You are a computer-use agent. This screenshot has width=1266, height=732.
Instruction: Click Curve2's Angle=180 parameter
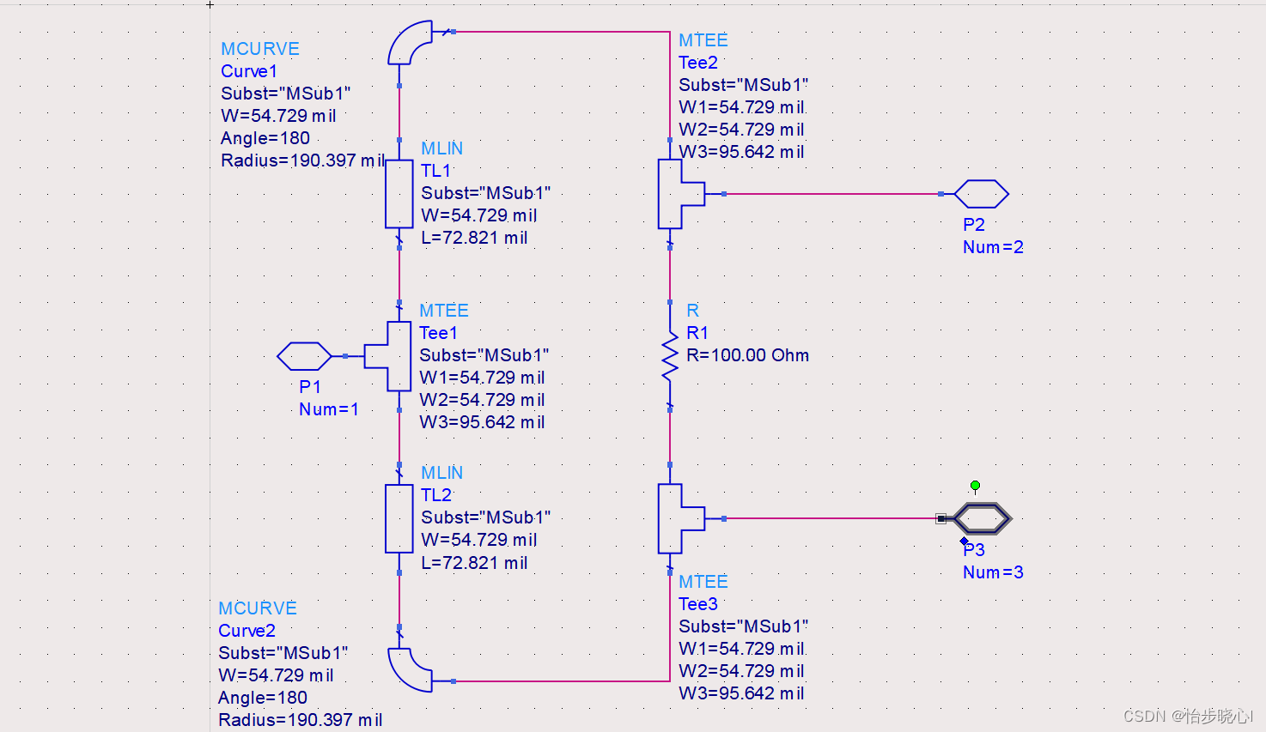click(x=263, y=698)
